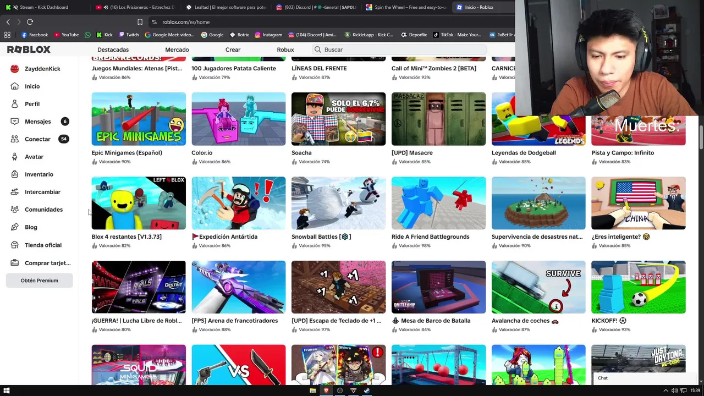Open the ZayddenKick profile avatar
Screen dimensions: 704x396
point(14,69)
